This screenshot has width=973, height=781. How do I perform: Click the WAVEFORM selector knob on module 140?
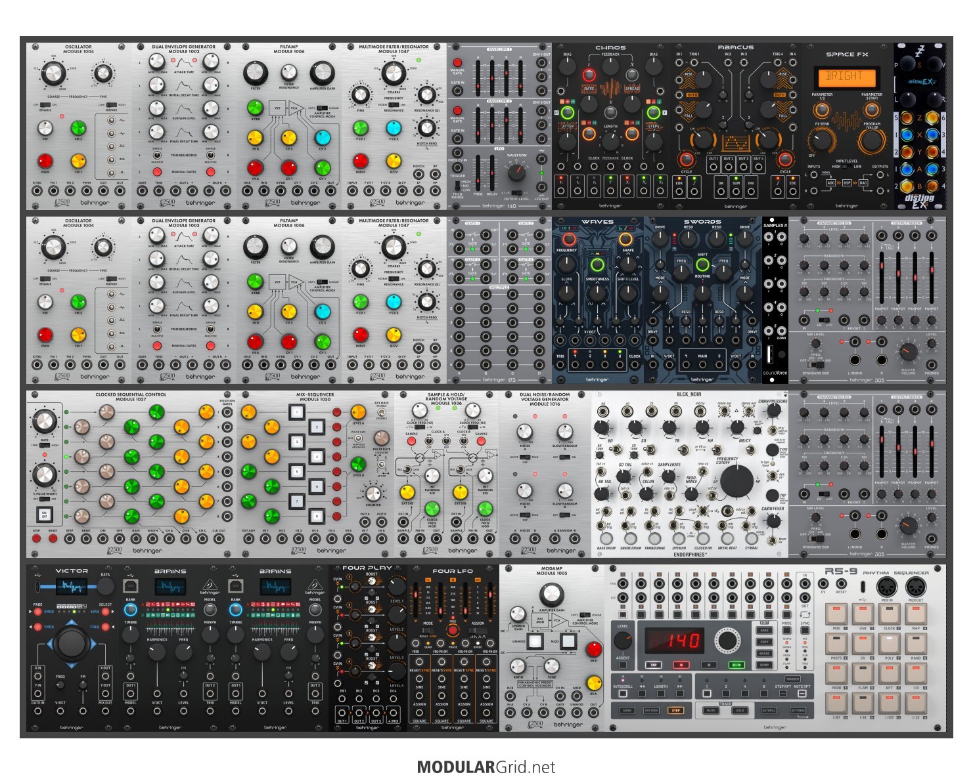pos(517,172)
